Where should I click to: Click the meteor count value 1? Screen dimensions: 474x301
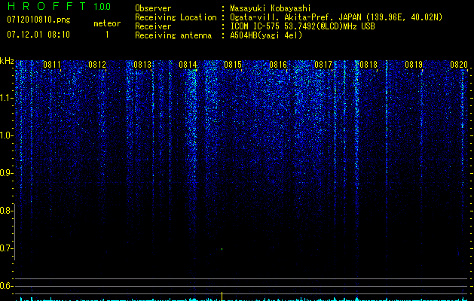[107, 35]
